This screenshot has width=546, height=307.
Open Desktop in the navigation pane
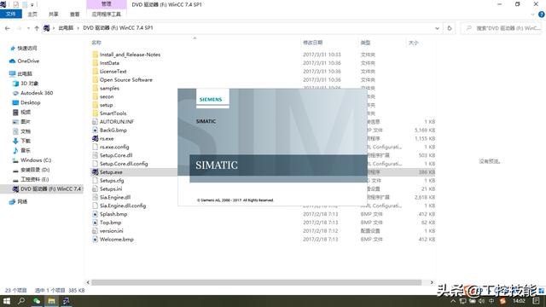tap(26, 102)
